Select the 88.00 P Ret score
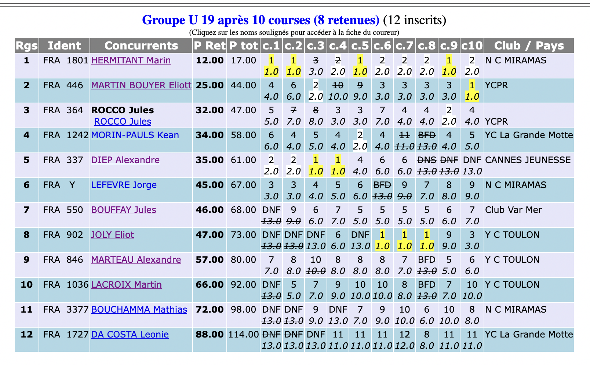590x365 pixels. point(210,334)
